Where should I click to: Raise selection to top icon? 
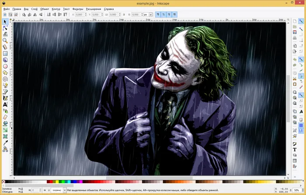[66, 14]
